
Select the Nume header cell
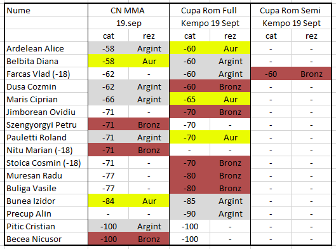(x=46, y=10)
